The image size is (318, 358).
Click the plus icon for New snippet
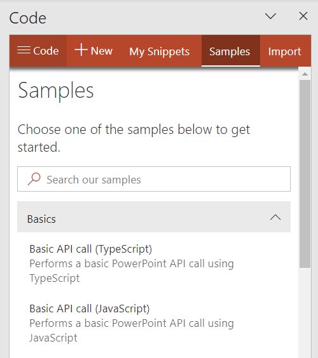point(81,50)
